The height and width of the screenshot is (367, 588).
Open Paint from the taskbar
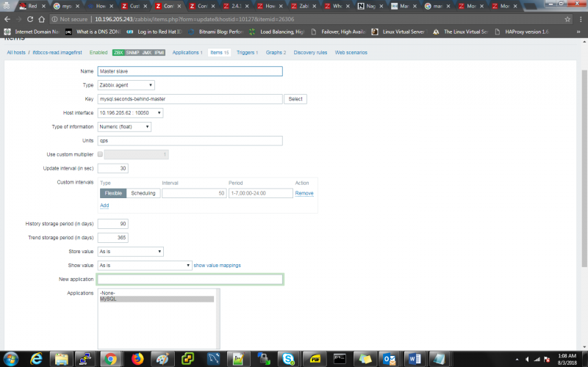pyautogui.click(x=162, y=359)
